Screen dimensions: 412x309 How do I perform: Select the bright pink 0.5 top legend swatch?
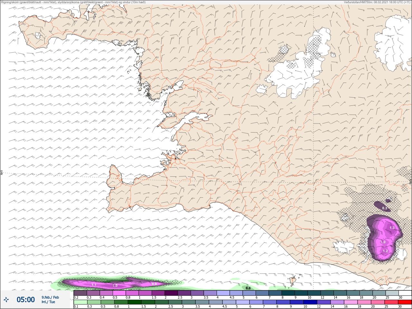[x=119, y=293]
